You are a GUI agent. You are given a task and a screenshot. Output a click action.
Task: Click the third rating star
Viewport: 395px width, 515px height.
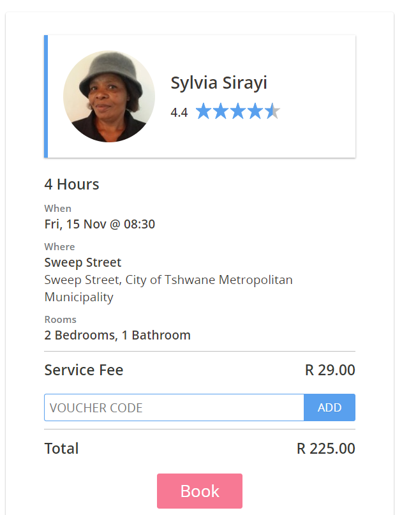(238, 111)
